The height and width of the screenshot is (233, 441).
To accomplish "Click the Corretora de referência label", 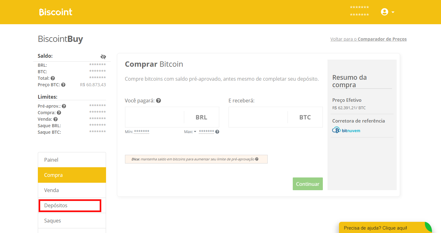I will 359,121.
